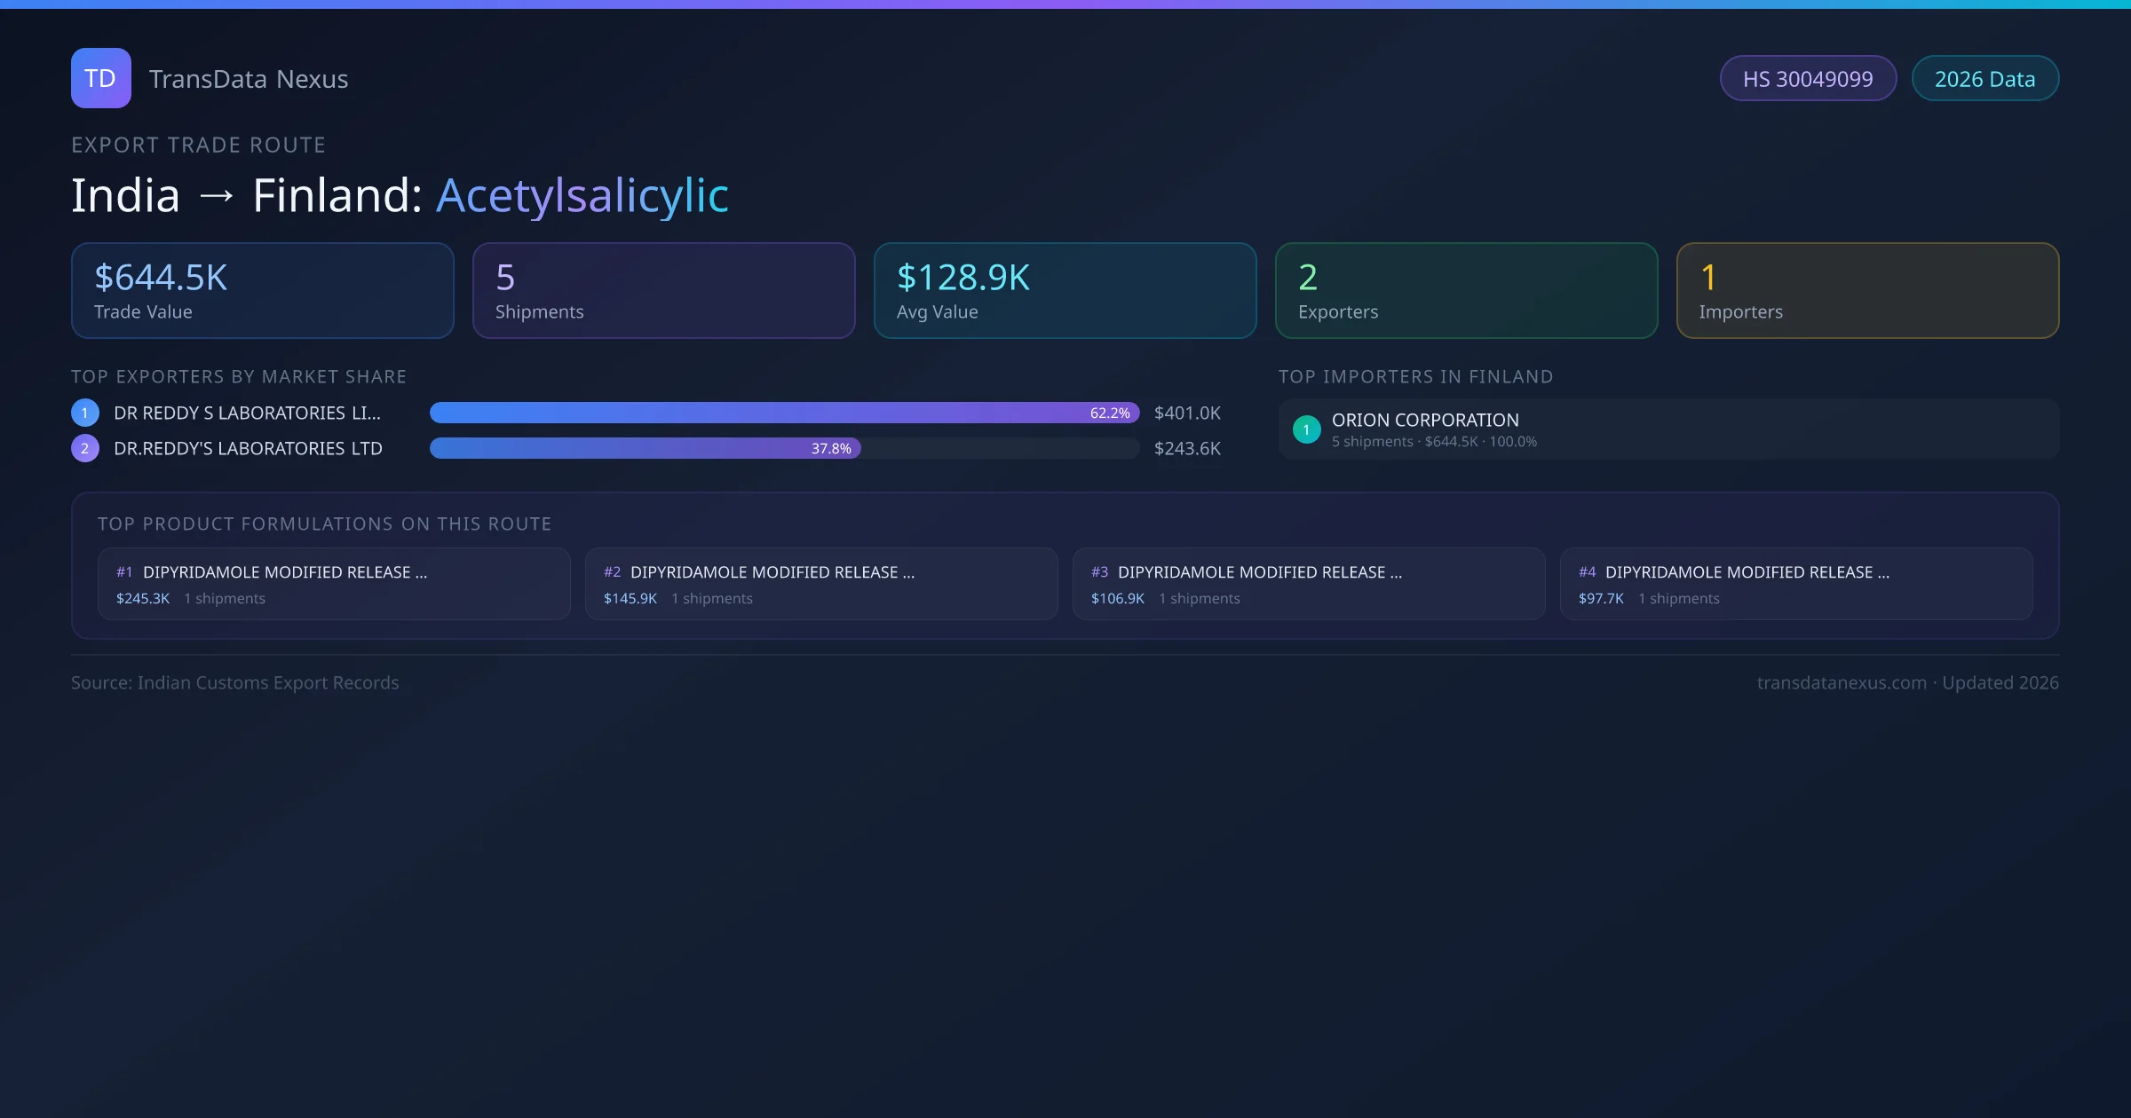Open the $128.9K Avg Value card
Screen dimensions: 2131x1118
pos(1065,291)
